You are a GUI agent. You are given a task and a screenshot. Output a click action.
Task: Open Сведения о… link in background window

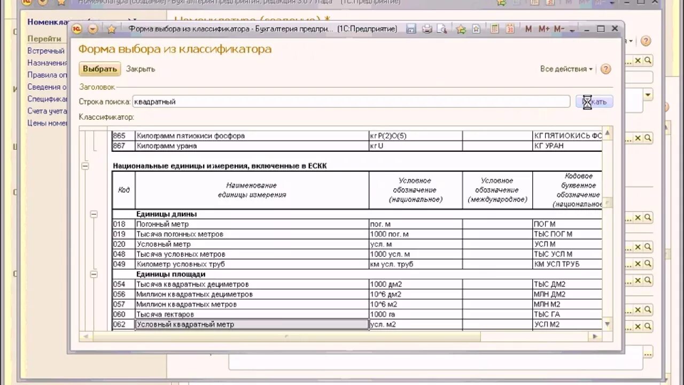click(x=48, y=87)
